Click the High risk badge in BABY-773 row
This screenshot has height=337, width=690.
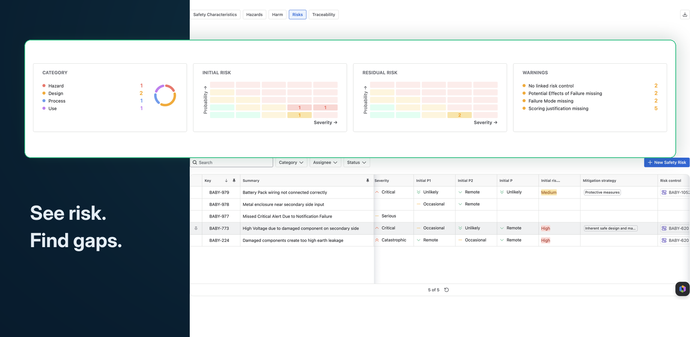[546, 228]
